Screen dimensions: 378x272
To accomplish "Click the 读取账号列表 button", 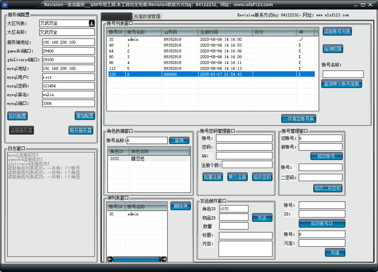I will click(x=337, y=31).
